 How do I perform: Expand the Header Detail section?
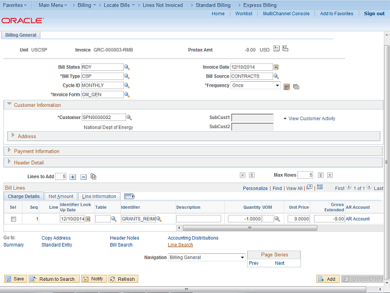10,162
